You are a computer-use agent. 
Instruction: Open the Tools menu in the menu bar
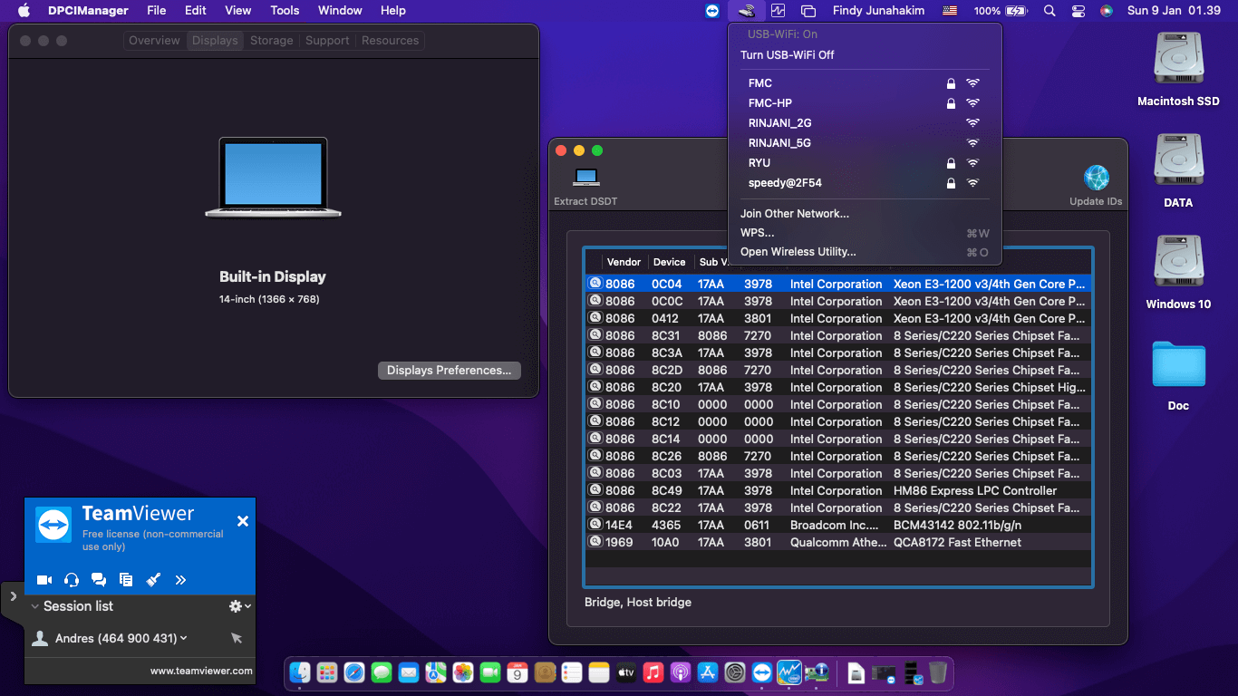click(285, 11)
